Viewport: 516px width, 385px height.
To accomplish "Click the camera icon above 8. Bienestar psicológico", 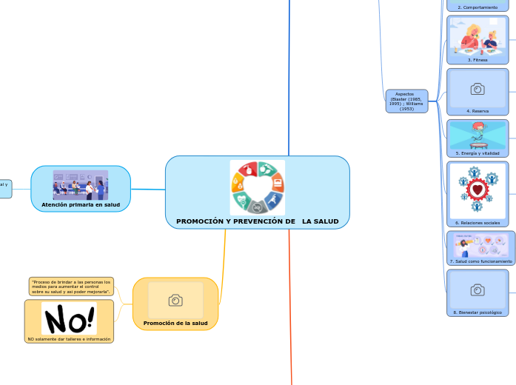I will [478, 289].
